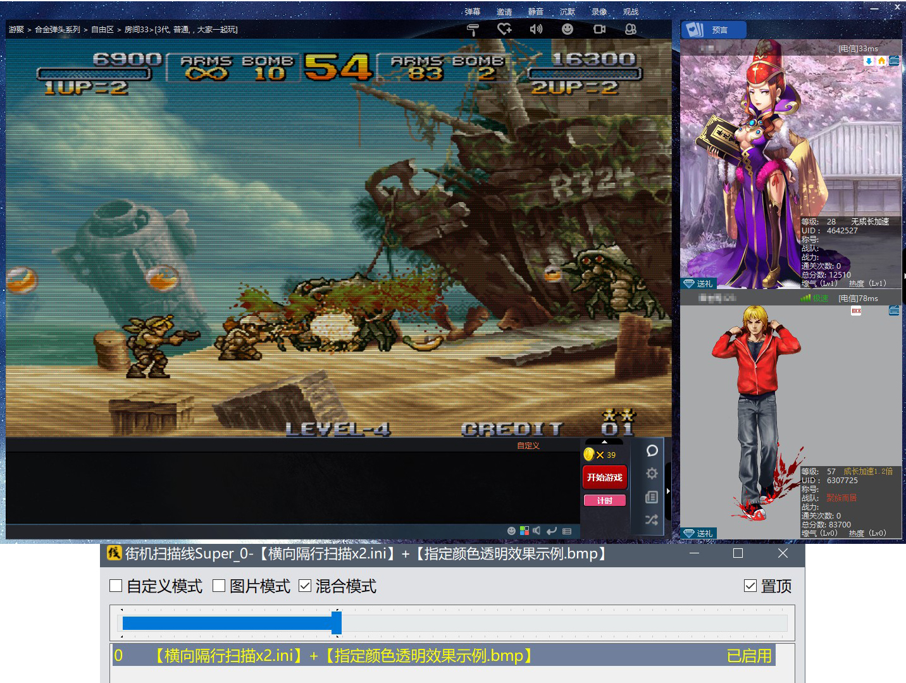Click the top smiley face silence icon

click(568, 29)
